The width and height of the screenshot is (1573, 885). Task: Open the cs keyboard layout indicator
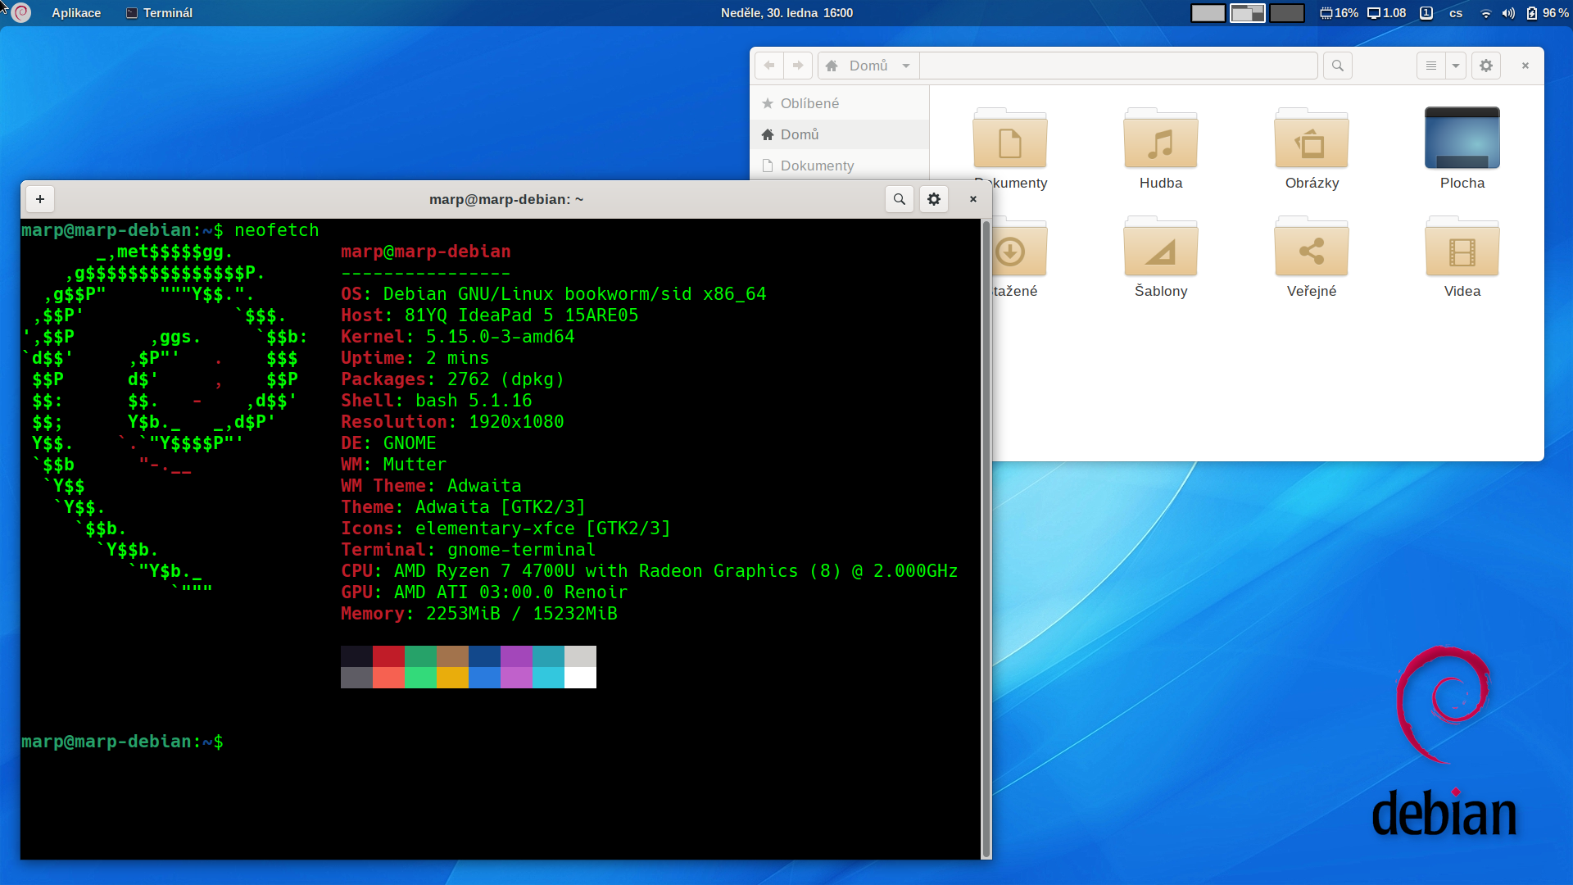tap(1456, 13)
